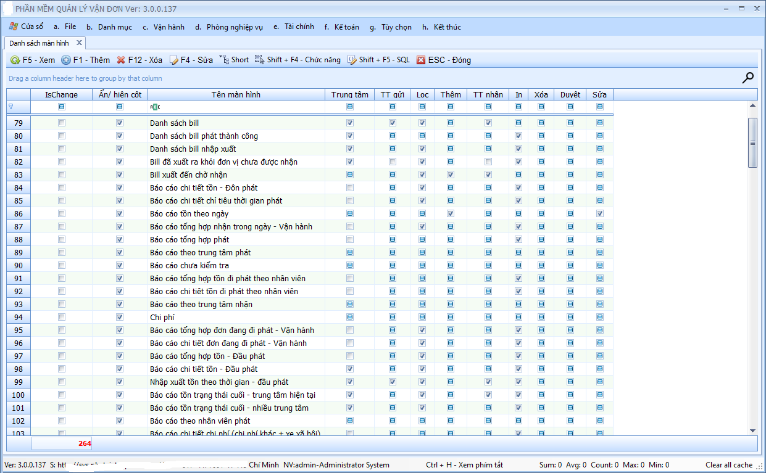Click the scrollbar up arrow of the grid
The image size is (766, 473).
click(x=752, y=105)
